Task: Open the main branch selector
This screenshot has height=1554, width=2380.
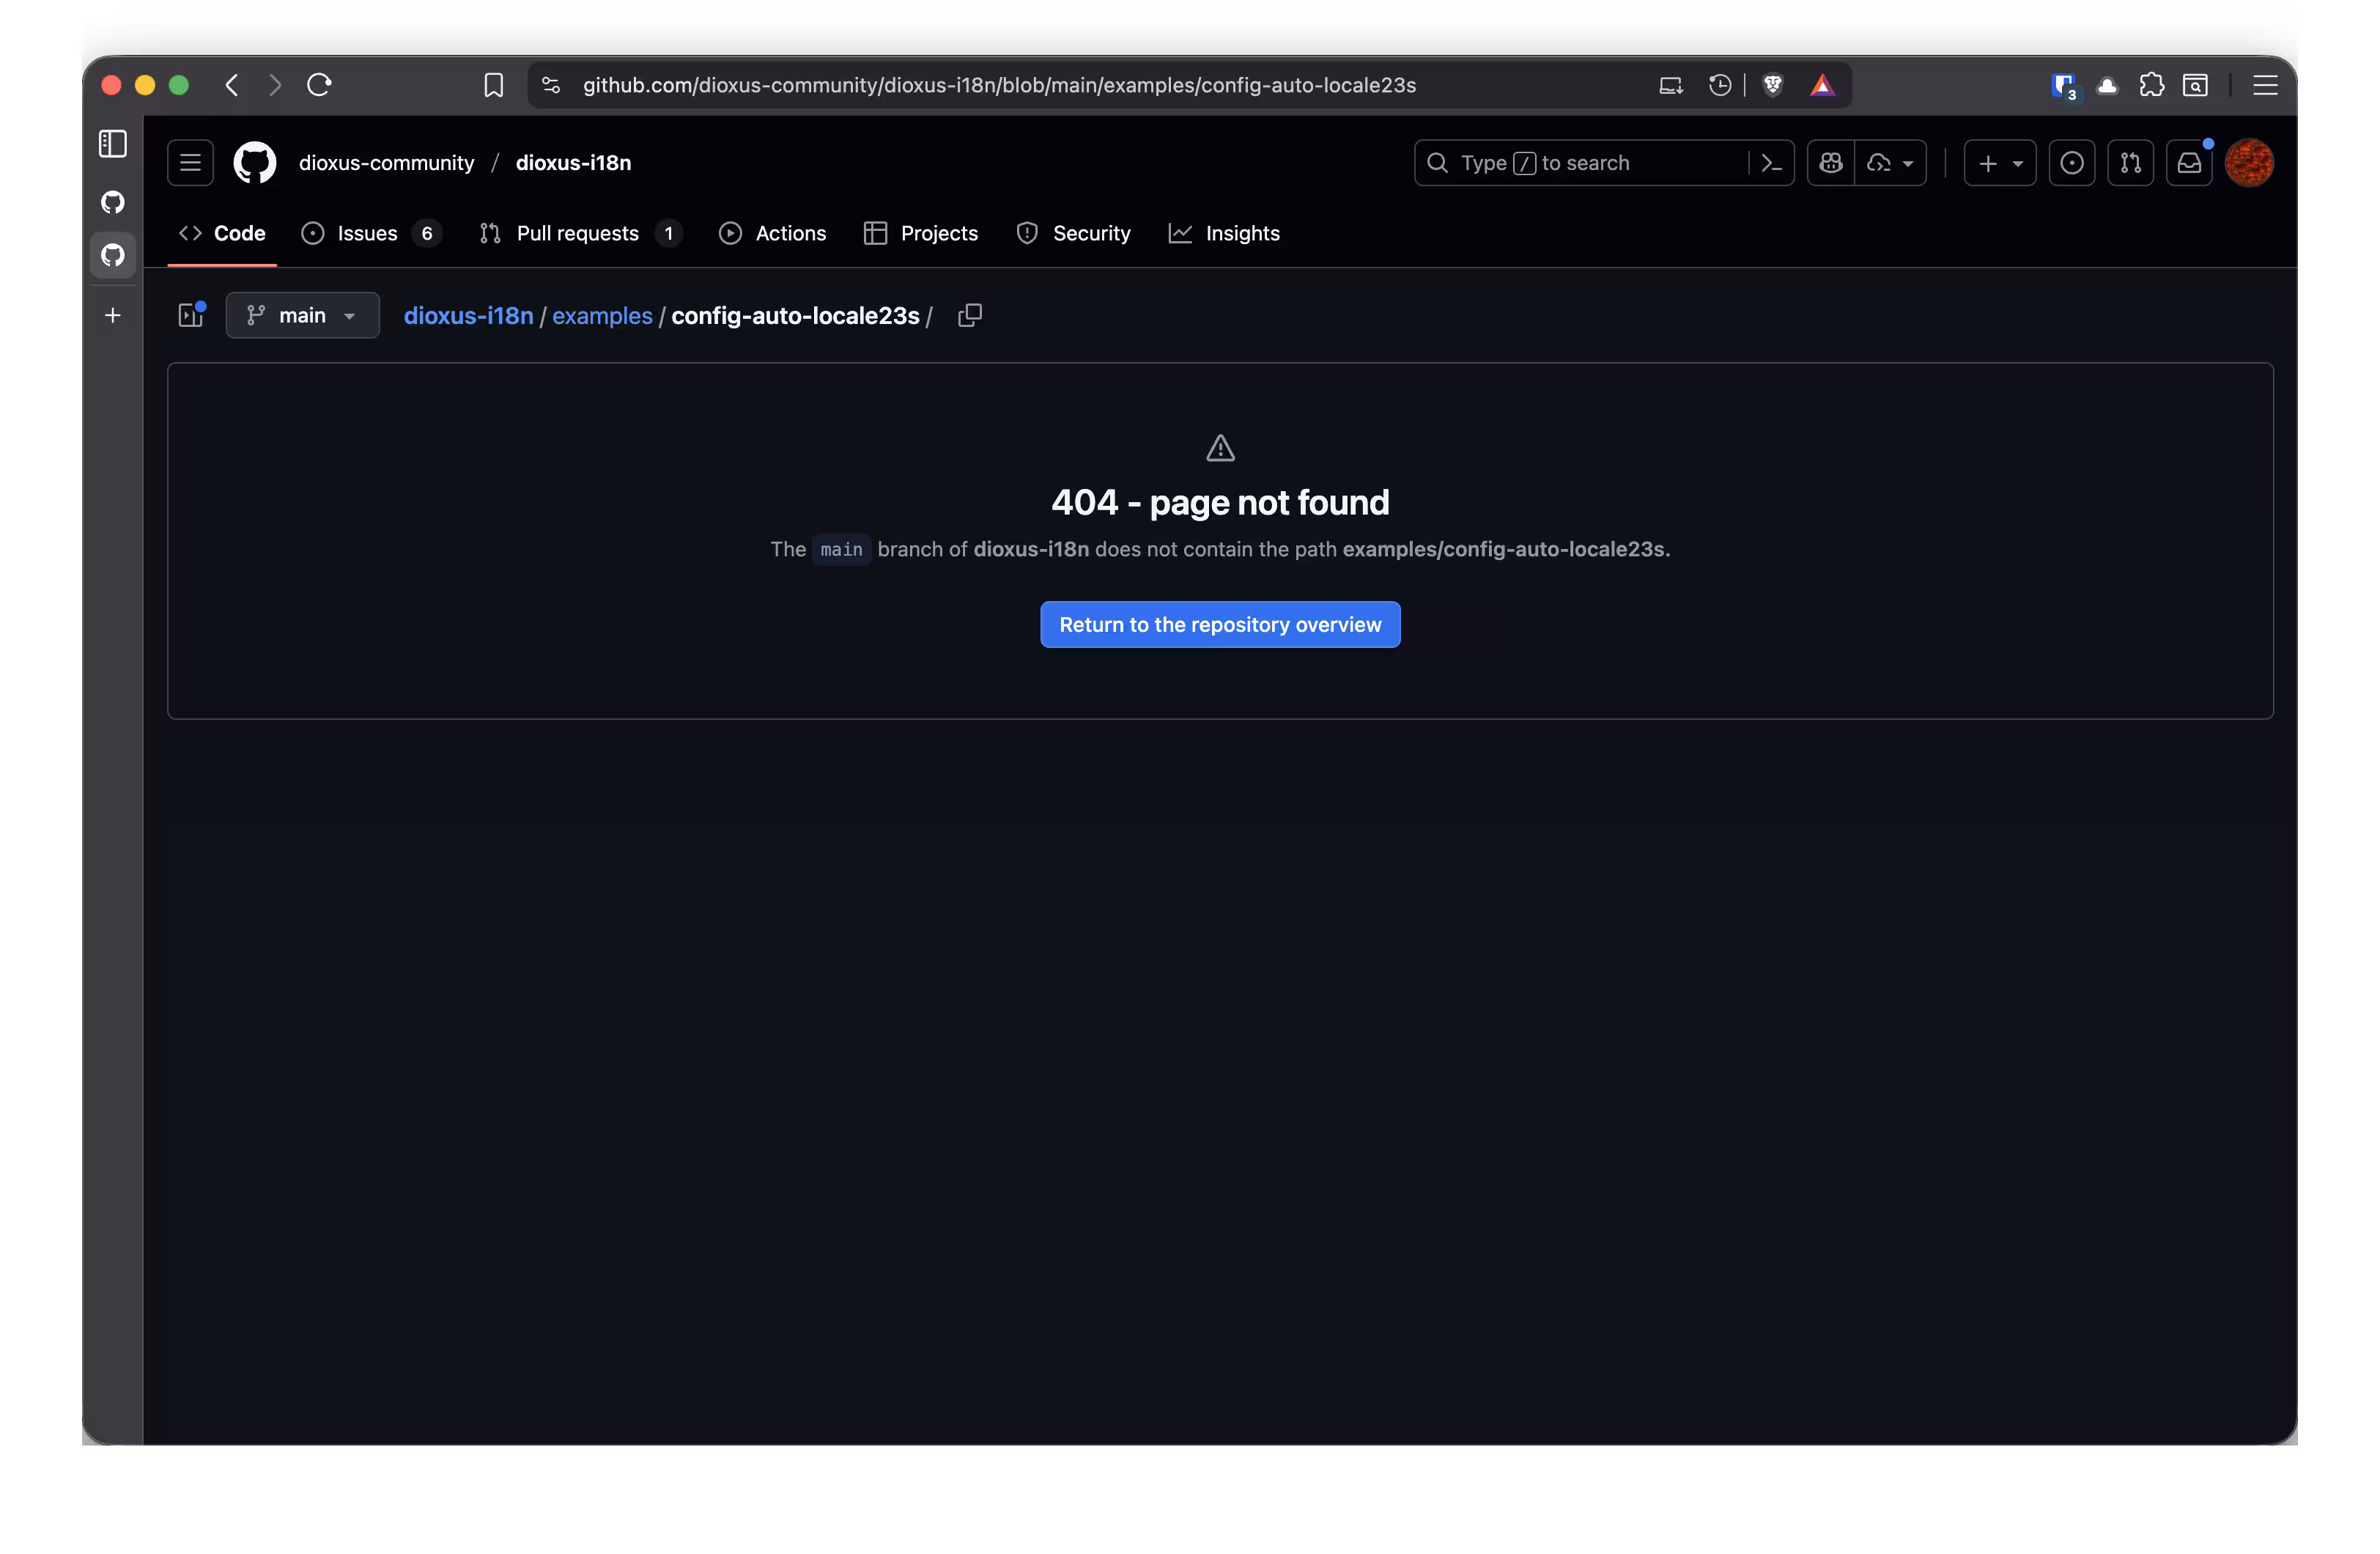Action: 302,315
